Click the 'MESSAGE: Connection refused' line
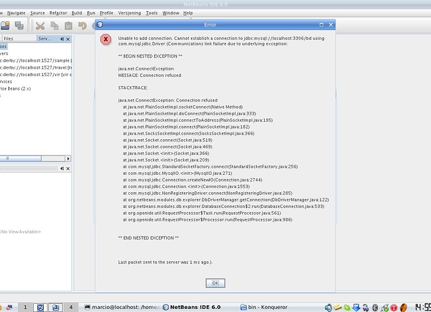This screenshot has height=312, width=431. [149, 76]
